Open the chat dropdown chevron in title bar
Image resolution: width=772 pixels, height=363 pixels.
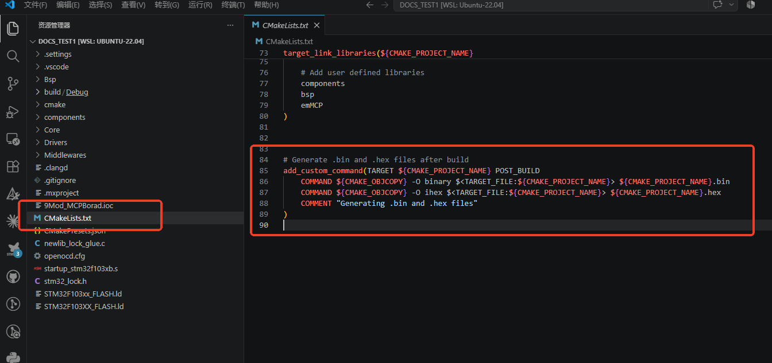(x=732, y=5)
